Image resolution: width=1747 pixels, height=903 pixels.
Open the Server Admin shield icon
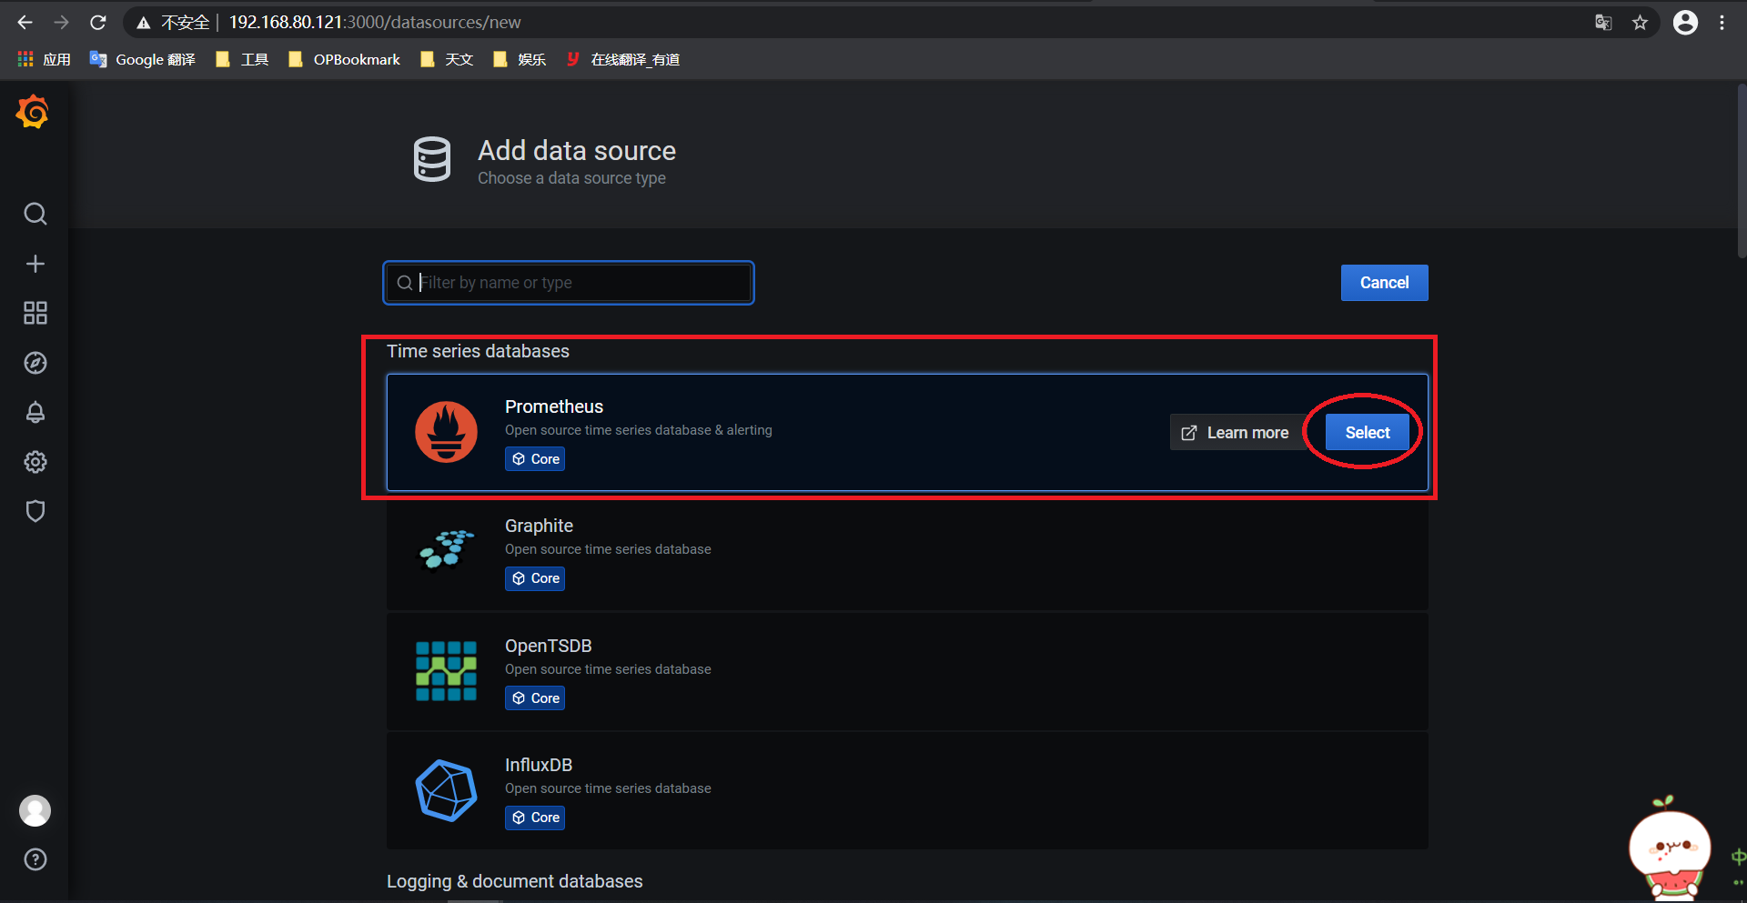[x=35, y=511]
